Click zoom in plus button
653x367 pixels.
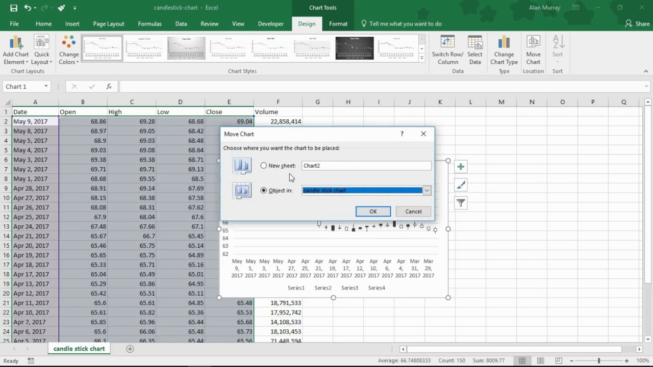click(x=627, y=360)
